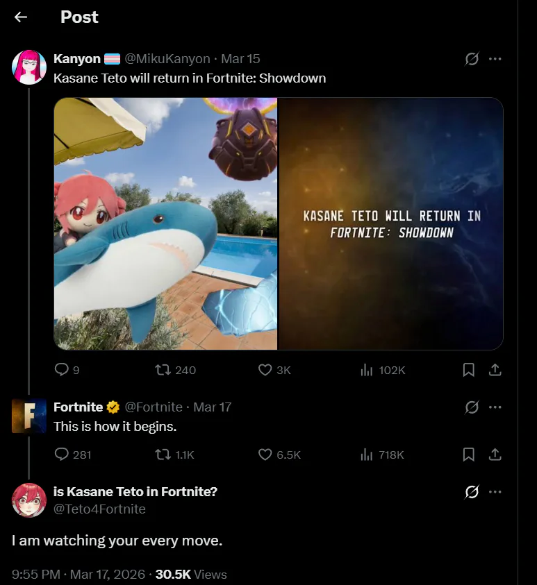Reply to Kanyon's Kasane Teto post
Viewport: 537px width, 585px height.
pos(61,370)
